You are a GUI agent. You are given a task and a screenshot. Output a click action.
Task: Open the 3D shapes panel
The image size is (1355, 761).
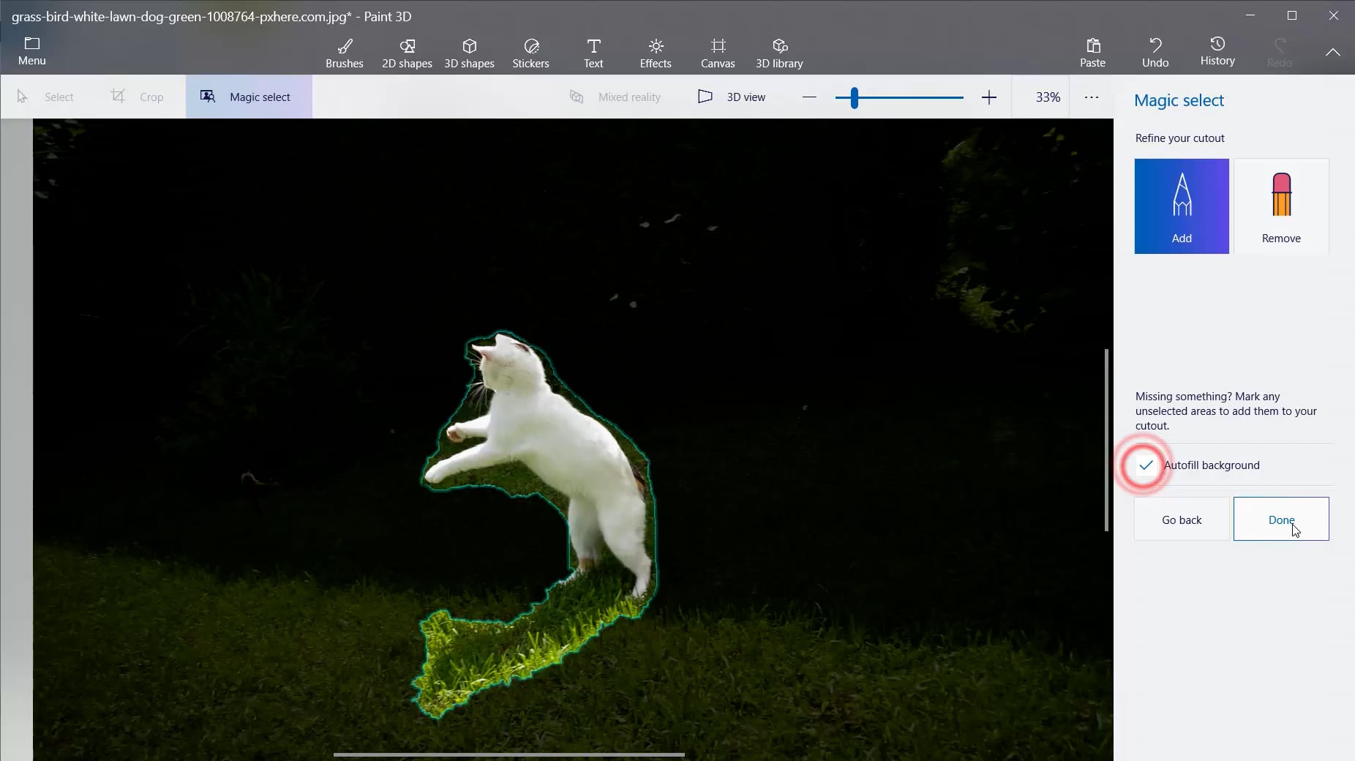[469, 53]
